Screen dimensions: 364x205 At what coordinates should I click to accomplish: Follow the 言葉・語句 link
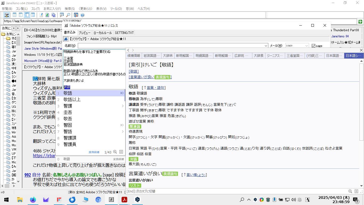point(156,88)
